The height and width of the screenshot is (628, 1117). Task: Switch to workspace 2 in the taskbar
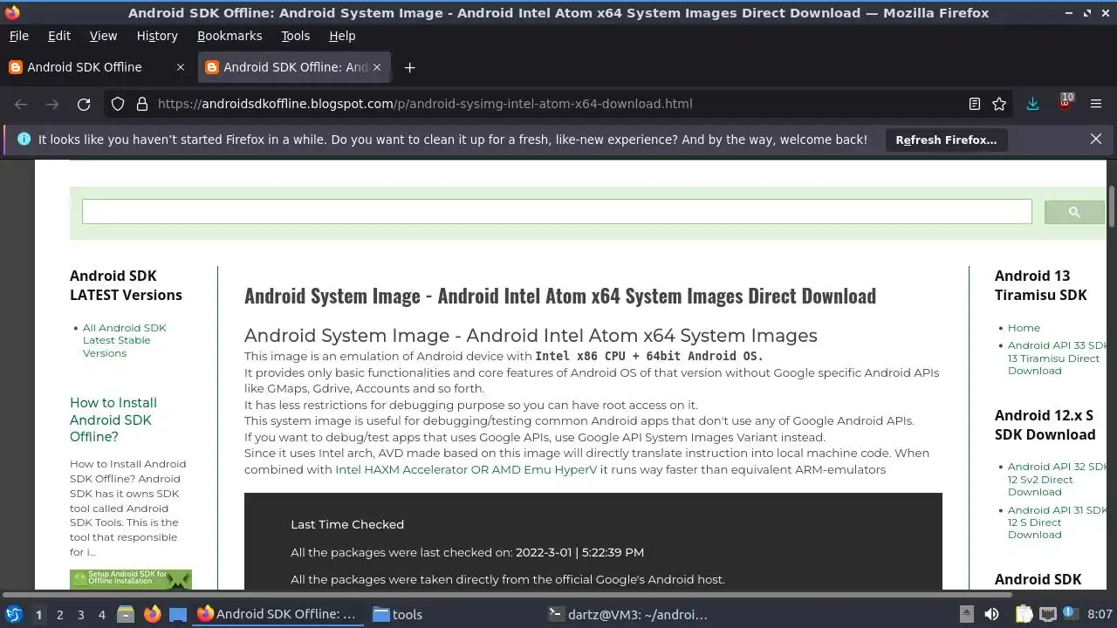(59, 614)
